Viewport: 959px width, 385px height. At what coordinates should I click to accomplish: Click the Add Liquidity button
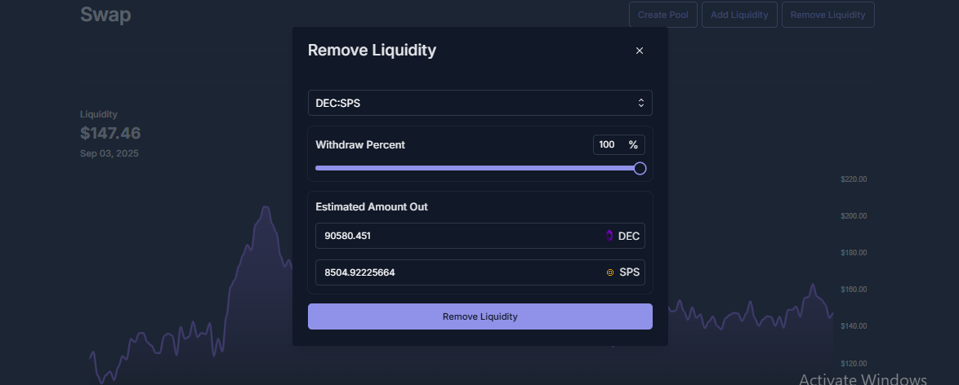tap(739, 15)
